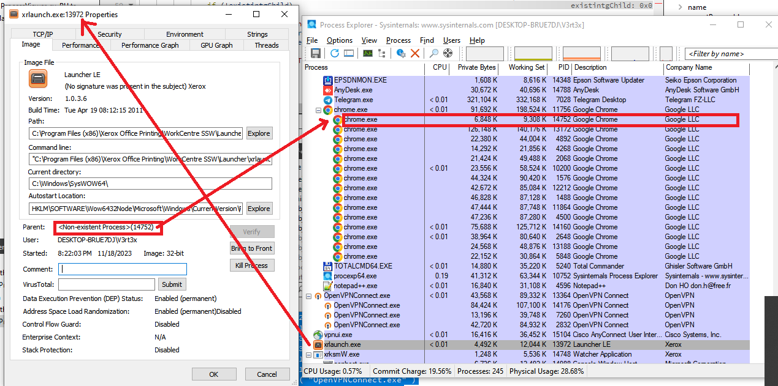The image size is (778, 386).
Task: Open the Find Handle magnifier icon
Action: click(433, 53)
